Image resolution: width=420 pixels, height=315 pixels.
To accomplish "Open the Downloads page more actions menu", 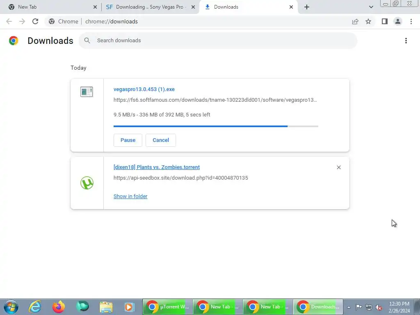I will pos(406,41).
